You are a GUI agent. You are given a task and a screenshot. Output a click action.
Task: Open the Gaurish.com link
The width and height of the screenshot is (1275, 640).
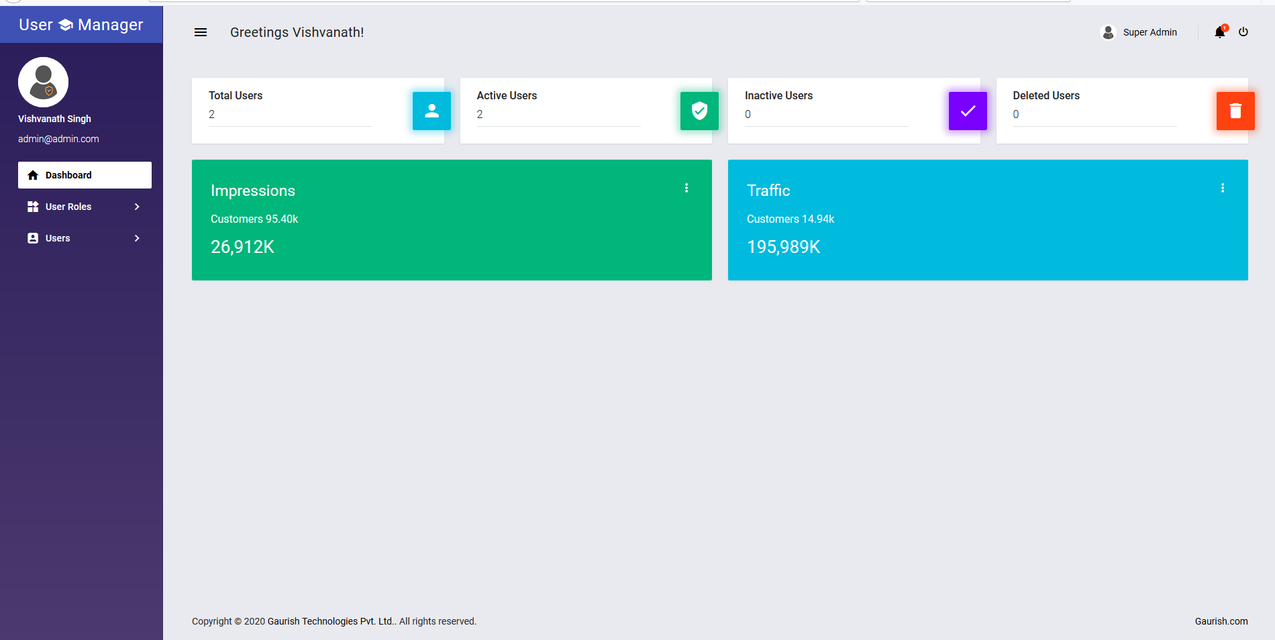[x=1220, y=621]
